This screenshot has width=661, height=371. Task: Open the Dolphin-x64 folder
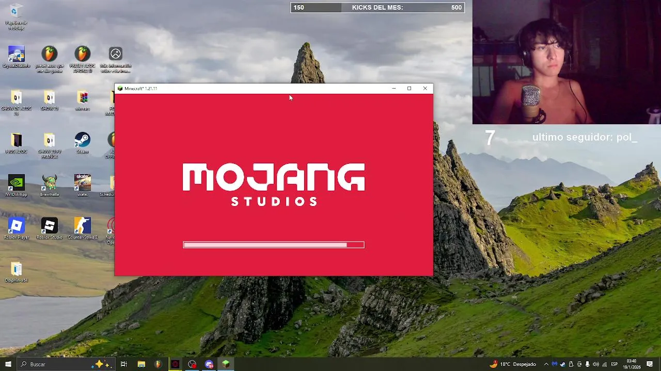(16, 272)
